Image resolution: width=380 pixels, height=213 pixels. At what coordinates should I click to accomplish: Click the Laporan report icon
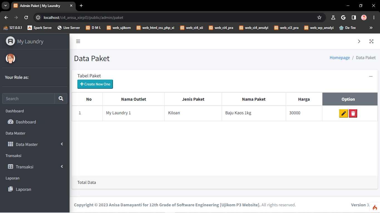(10, 189)
